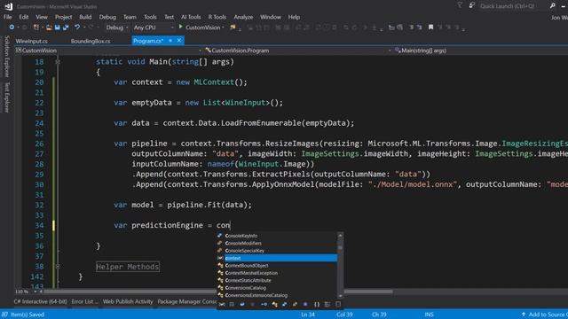Open the C# Interactive (64-bit) panel tab
This screenshot has height=319, width=568.
41,301
